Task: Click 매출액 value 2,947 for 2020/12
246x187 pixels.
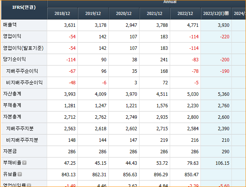Action: pos(131,25)
